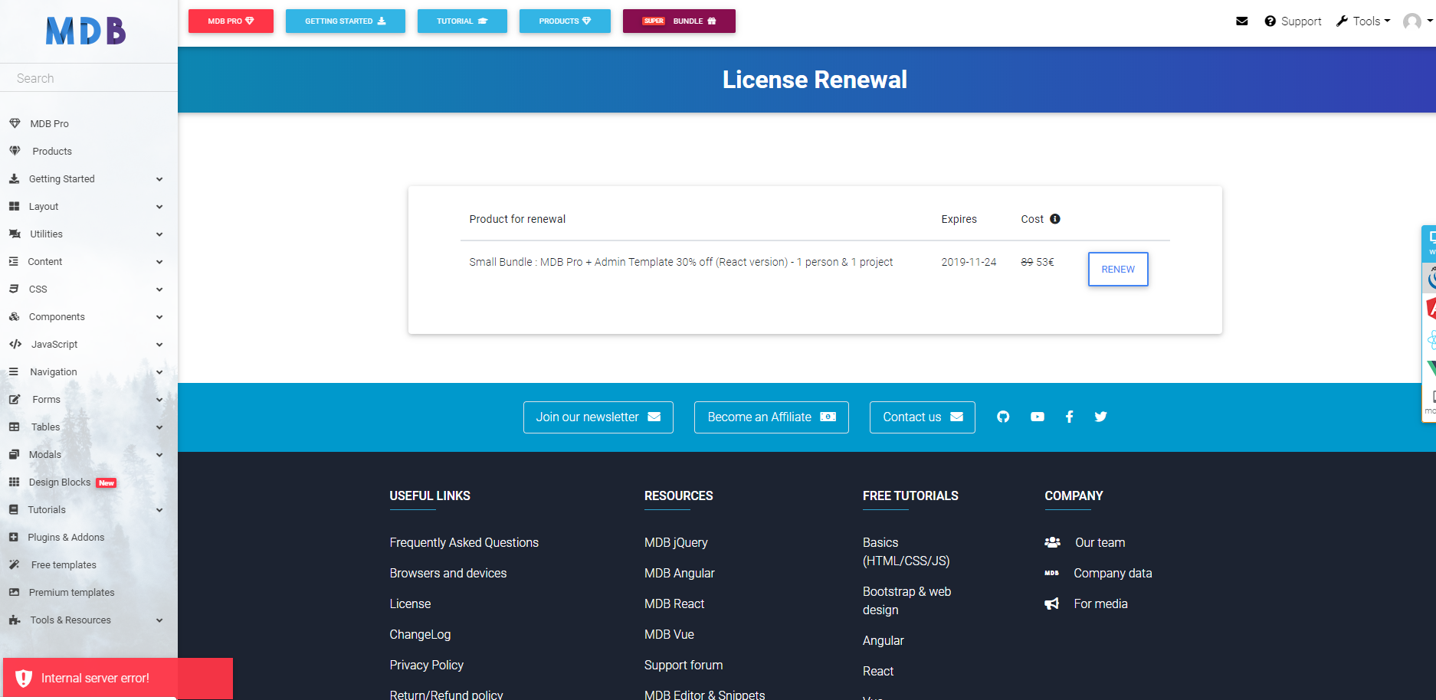Open the Browsers and devices link
Screen dimensions: 1436x700
pos(448,573)
